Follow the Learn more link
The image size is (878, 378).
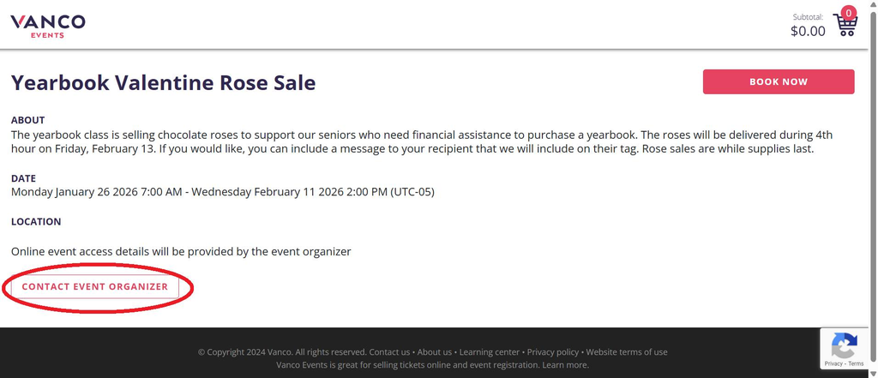pos(565,365)
